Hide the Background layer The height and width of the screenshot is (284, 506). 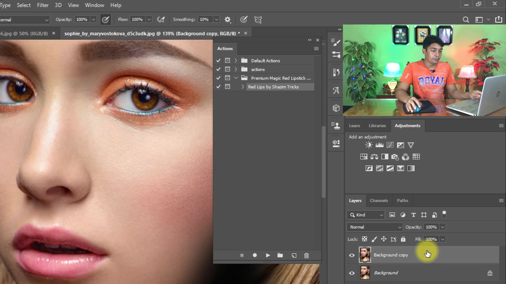click(352, 273)
